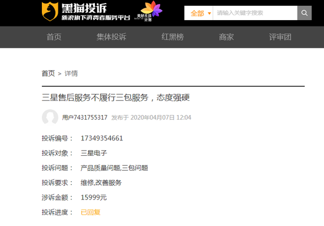Click the 新浪旗下消费者服务平台 tagline
This screenshot has width=324, height=226.
click(96, 18)
